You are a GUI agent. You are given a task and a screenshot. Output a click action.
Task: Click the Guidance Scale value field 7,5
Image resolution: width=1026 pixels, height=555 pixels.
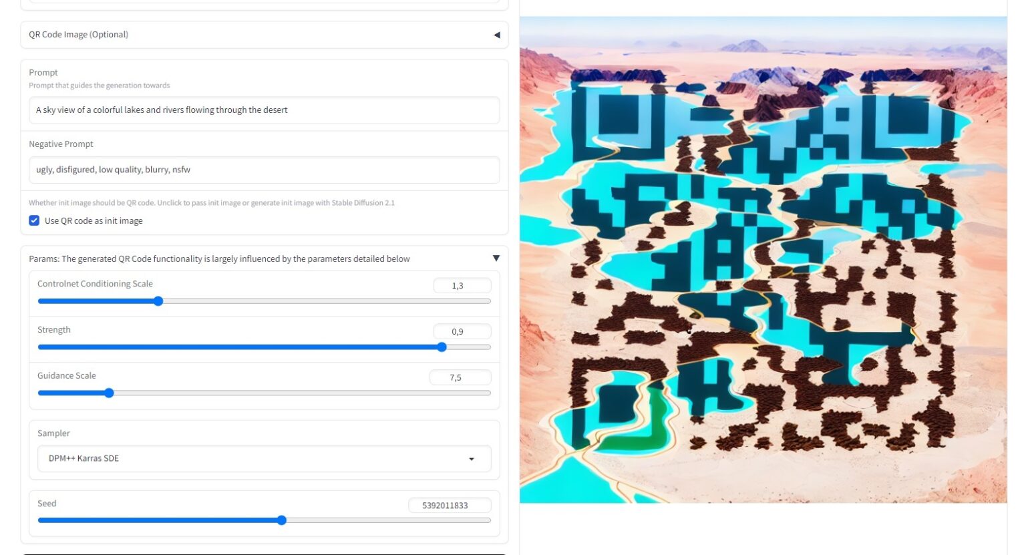[x=460, y=377]
